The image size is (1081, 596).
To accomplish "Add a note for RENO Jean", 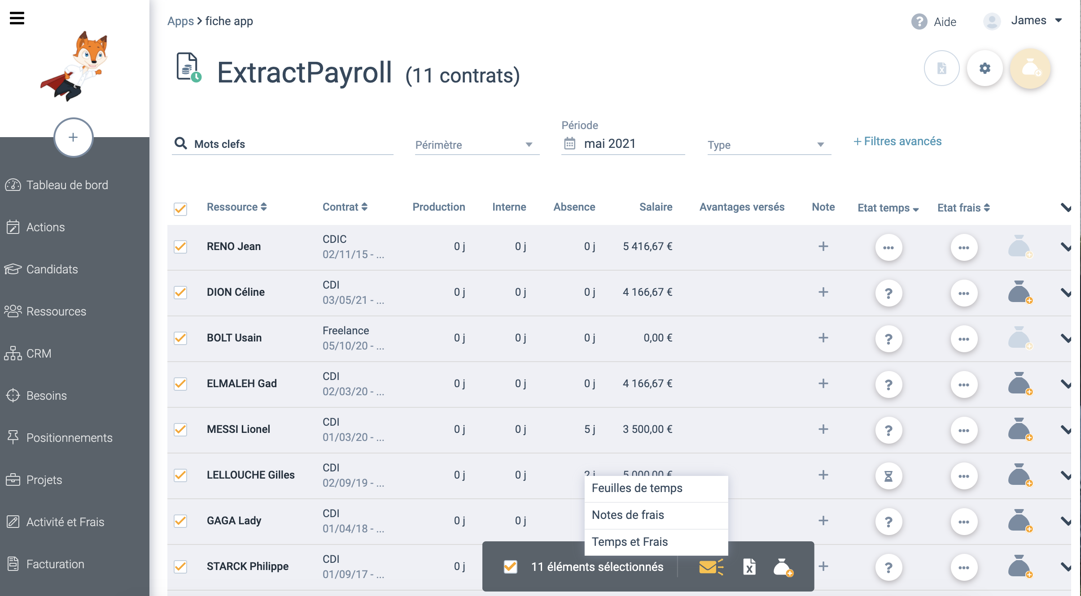I will (823, 246).
